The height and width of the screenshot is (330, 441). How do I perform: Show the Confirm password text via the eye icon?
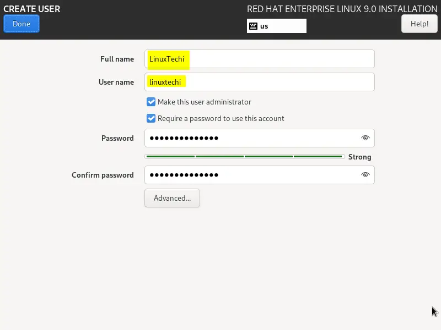click(x=365, y=175)
